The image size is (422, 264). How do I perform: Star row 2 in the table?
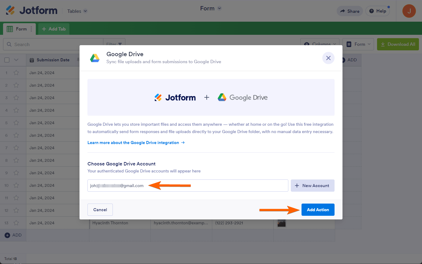pyautogui.click(x=16, y=85)
